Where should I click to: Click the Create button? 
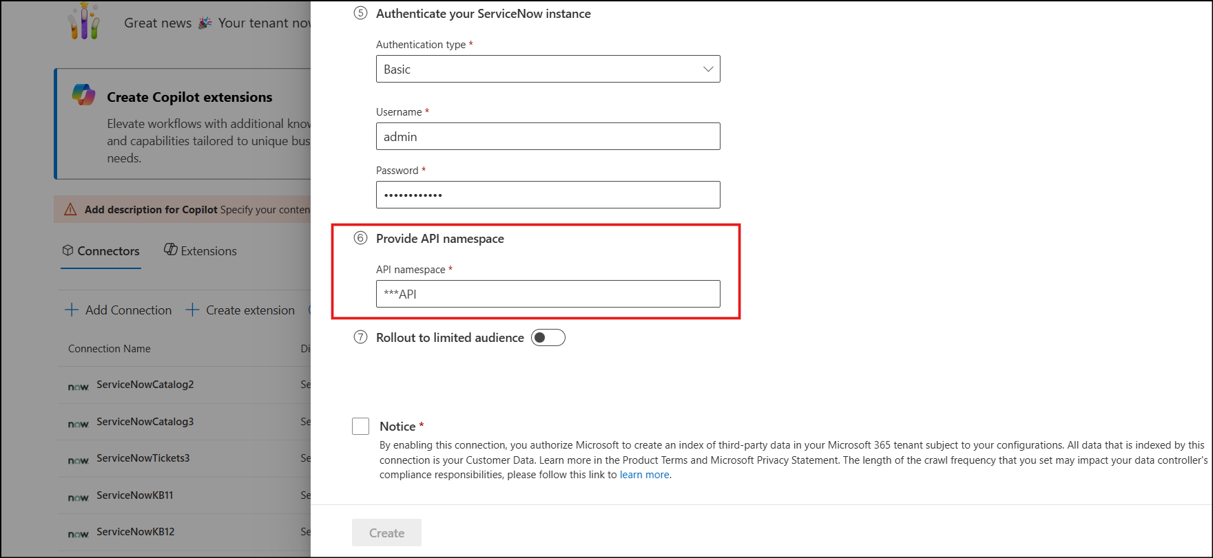(x=386, y=533)
